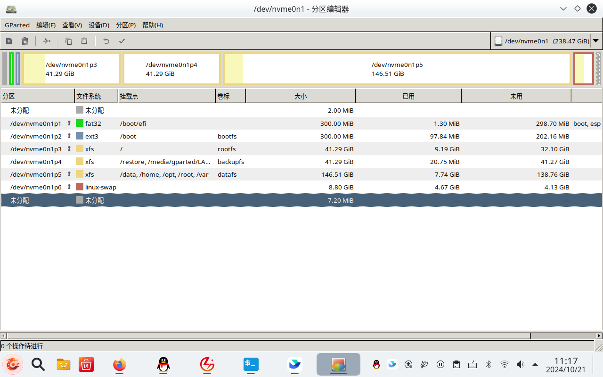Select the 2.00 MiB unallocated row

[301, 110]
